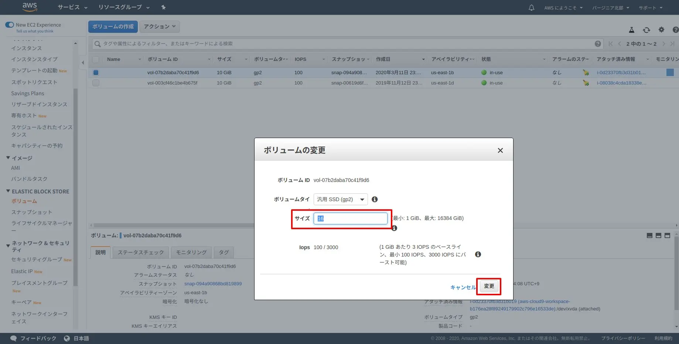This screenshot has width=679, height=344.
Task: Click the info icon beside IOPS description
Action: tap(478, 254)
